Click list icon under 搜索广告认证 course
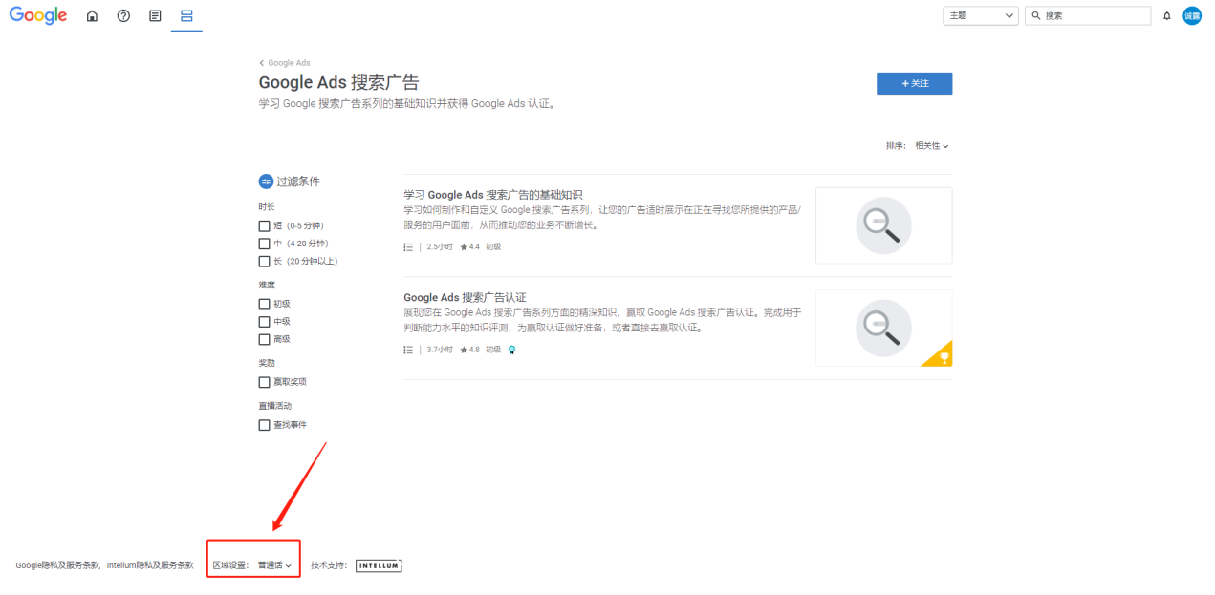Screen dimensions: 1215x595 pyautogui.click(x=408, y=350)
